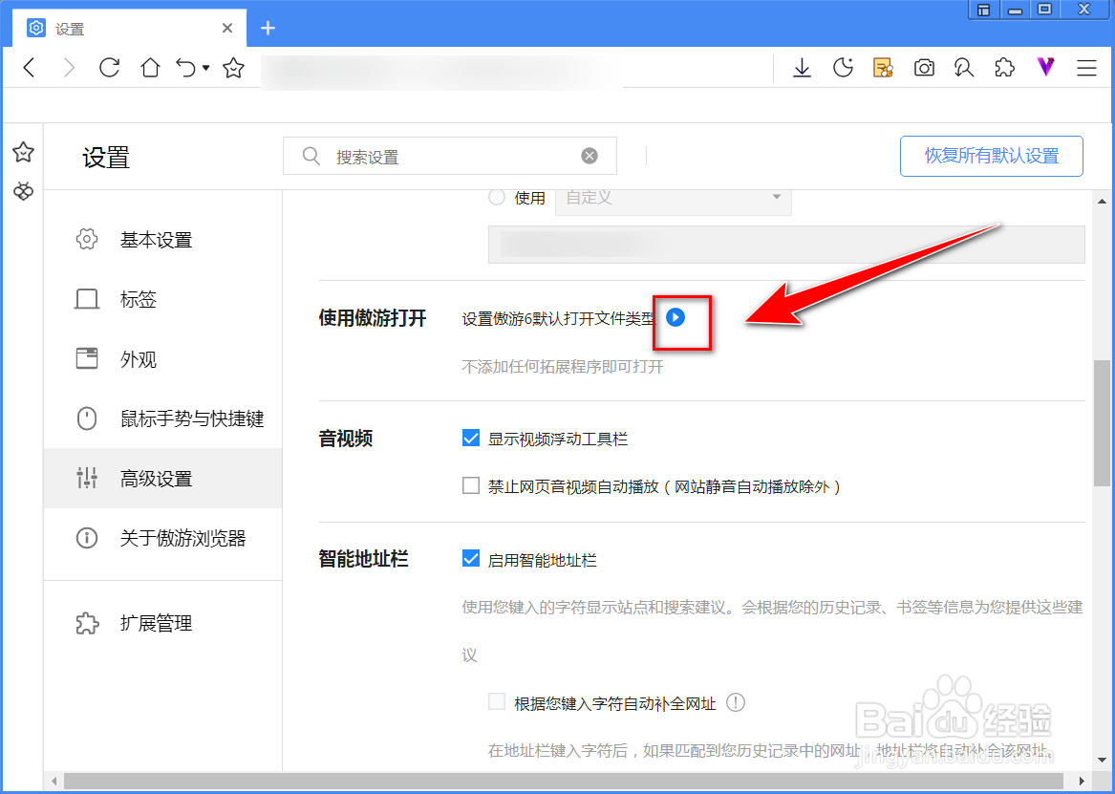Toggle 根据您键入字符自动补全网址 checkbox
This screenshot has height=794, width=1115.
(497, 703)
